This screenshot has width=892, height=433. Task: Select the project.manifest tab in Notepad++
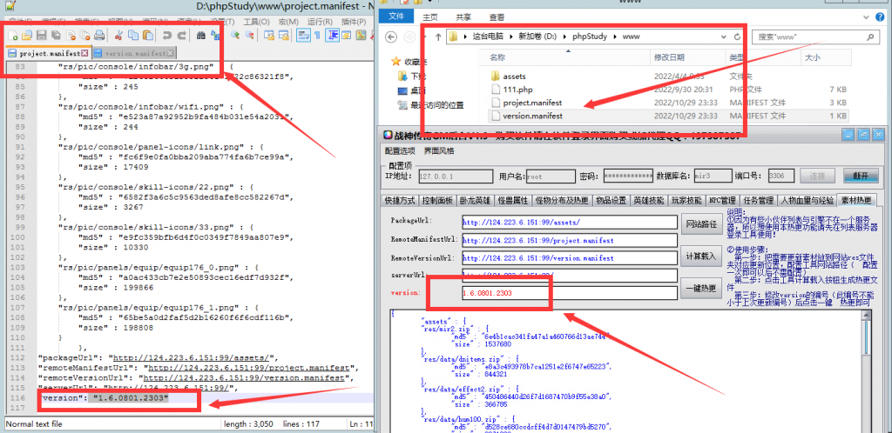49,53
